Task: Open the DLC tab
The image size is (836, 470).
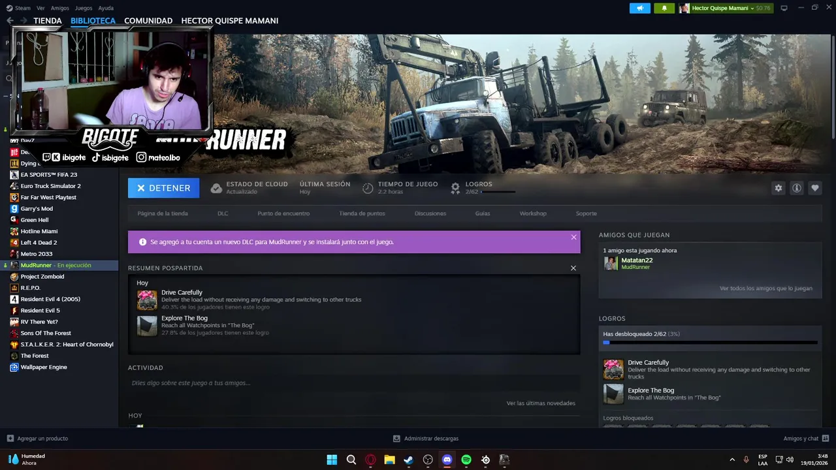Action: (223, 213)
